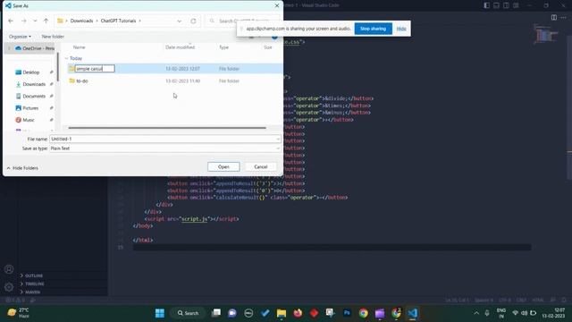Click the navigation pane vertical scrollbar
Screen dimensions: 572x322
tap(57, 67)
